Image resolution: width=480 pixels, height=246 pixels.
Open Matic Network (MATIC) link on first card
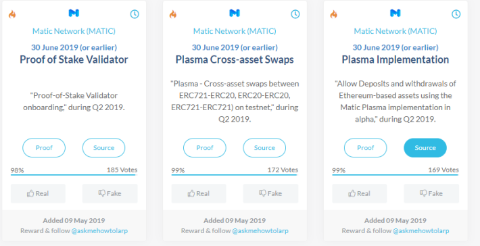(74, 31)
